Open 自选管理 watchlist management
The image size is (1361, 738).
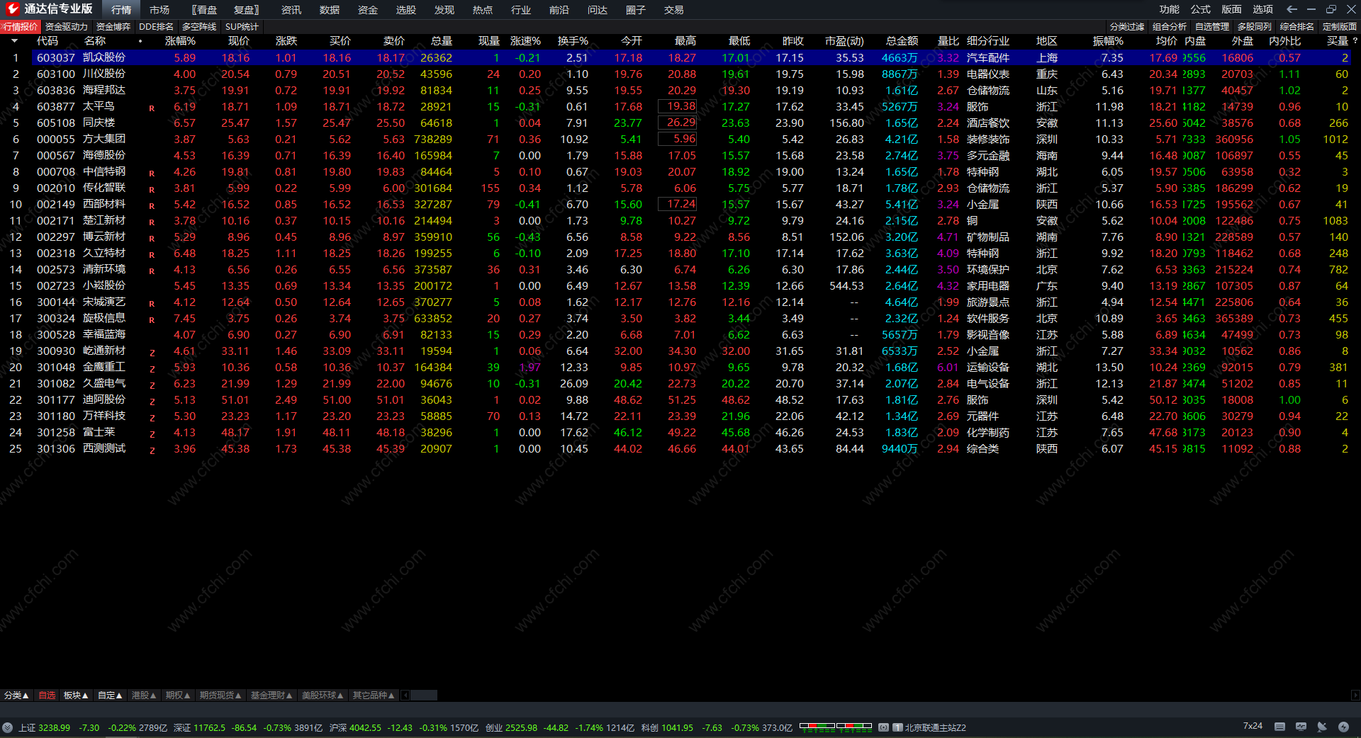pyautogui.click(x=1212, y=27)
